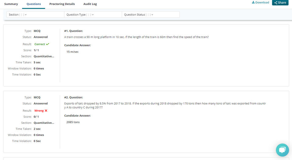292x160 pixels.
Task: Open the Proctoring Details tab
Action: [62, 4]
